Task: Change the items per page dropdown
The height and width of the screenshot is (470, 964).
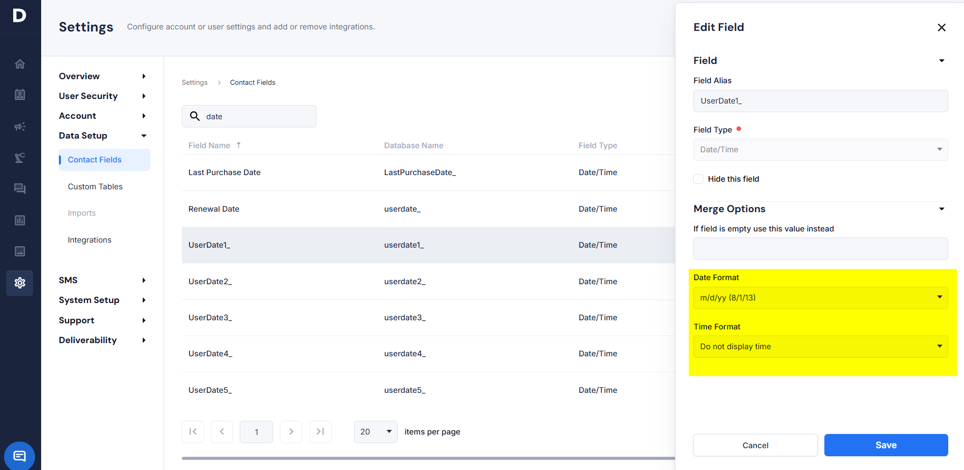Action: click(x=375, y=432)
